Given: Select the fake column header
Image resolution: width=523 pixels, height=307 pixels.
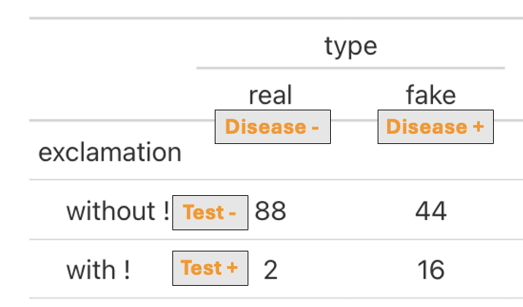Looking at the screenshot, I should 431,95.
